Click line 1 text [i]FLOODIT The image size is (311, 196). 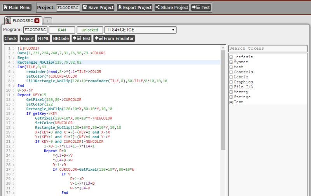(28, 48)
